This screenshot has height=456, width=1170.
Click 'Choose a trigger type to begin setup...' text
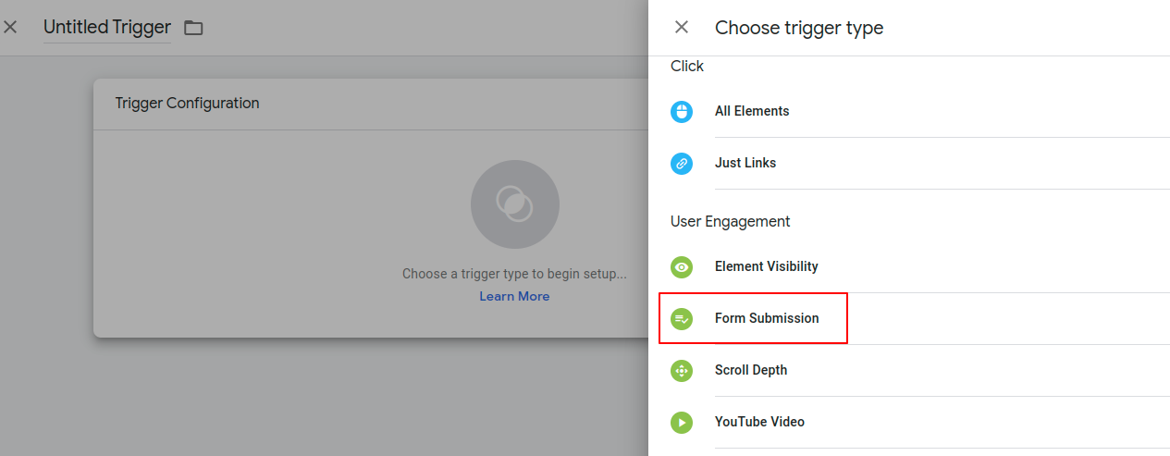(514, 274)
